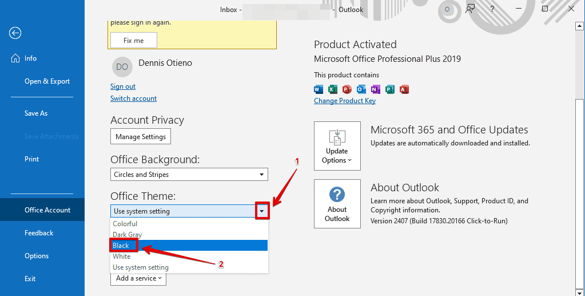The width and height of the screenshot is (585, 296).
Task: Open the Update Options dropdown button
Action: (337, 146)
